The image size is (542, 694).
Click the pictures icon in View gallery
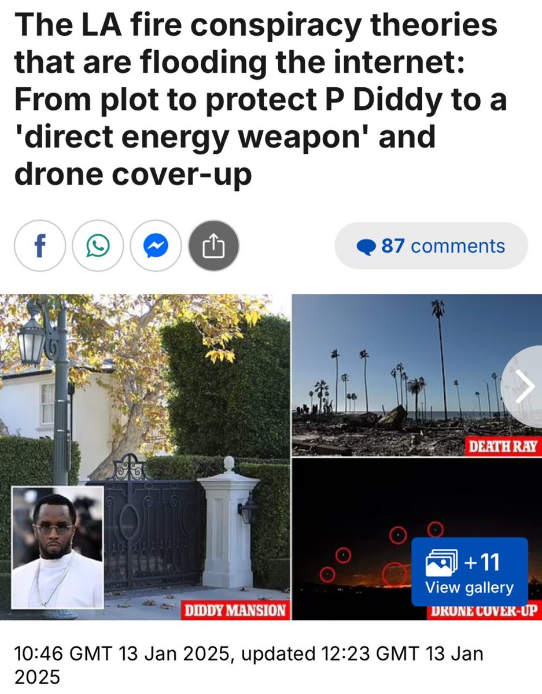pyautogui.click(x=441, y=562)
